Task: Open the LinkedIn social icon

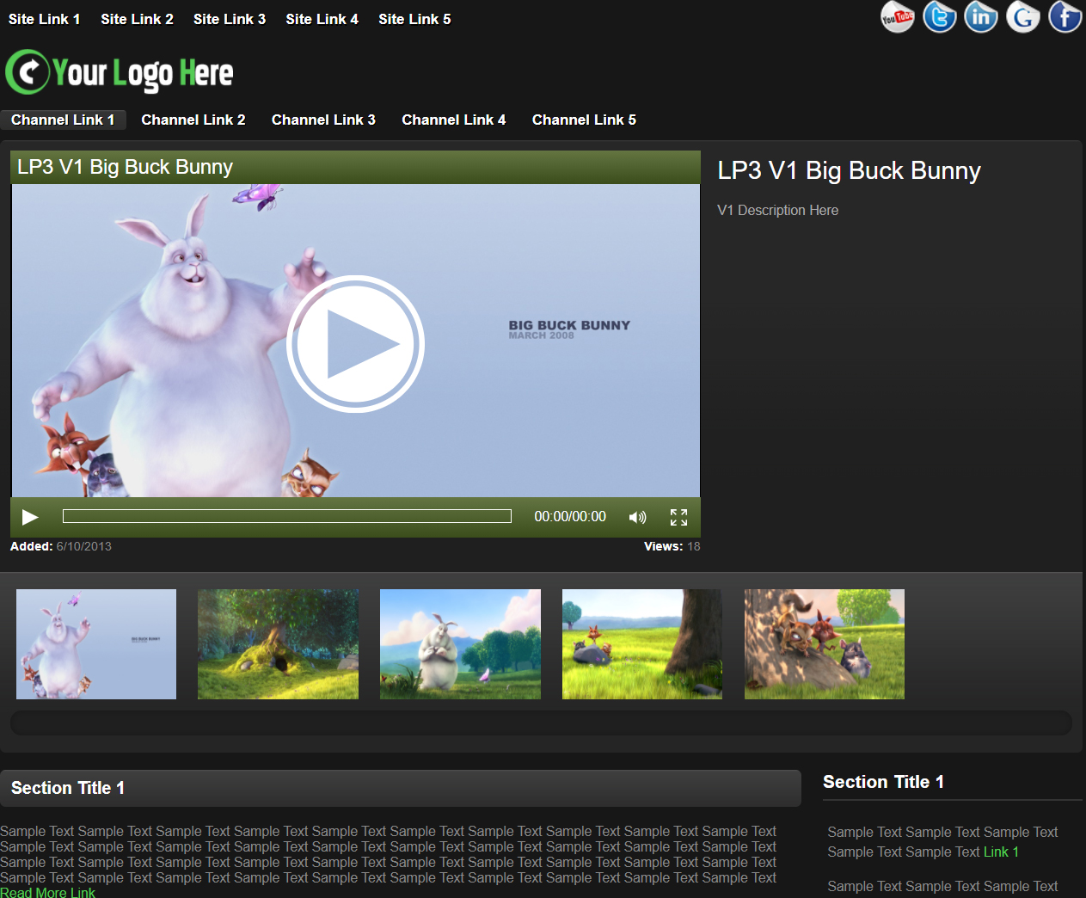Action: (981, 17)
